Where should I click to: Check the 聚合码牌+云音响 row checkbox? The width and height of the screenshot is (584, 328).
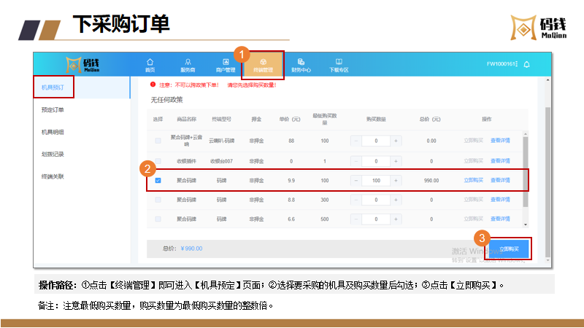click(x=158, y=141)
